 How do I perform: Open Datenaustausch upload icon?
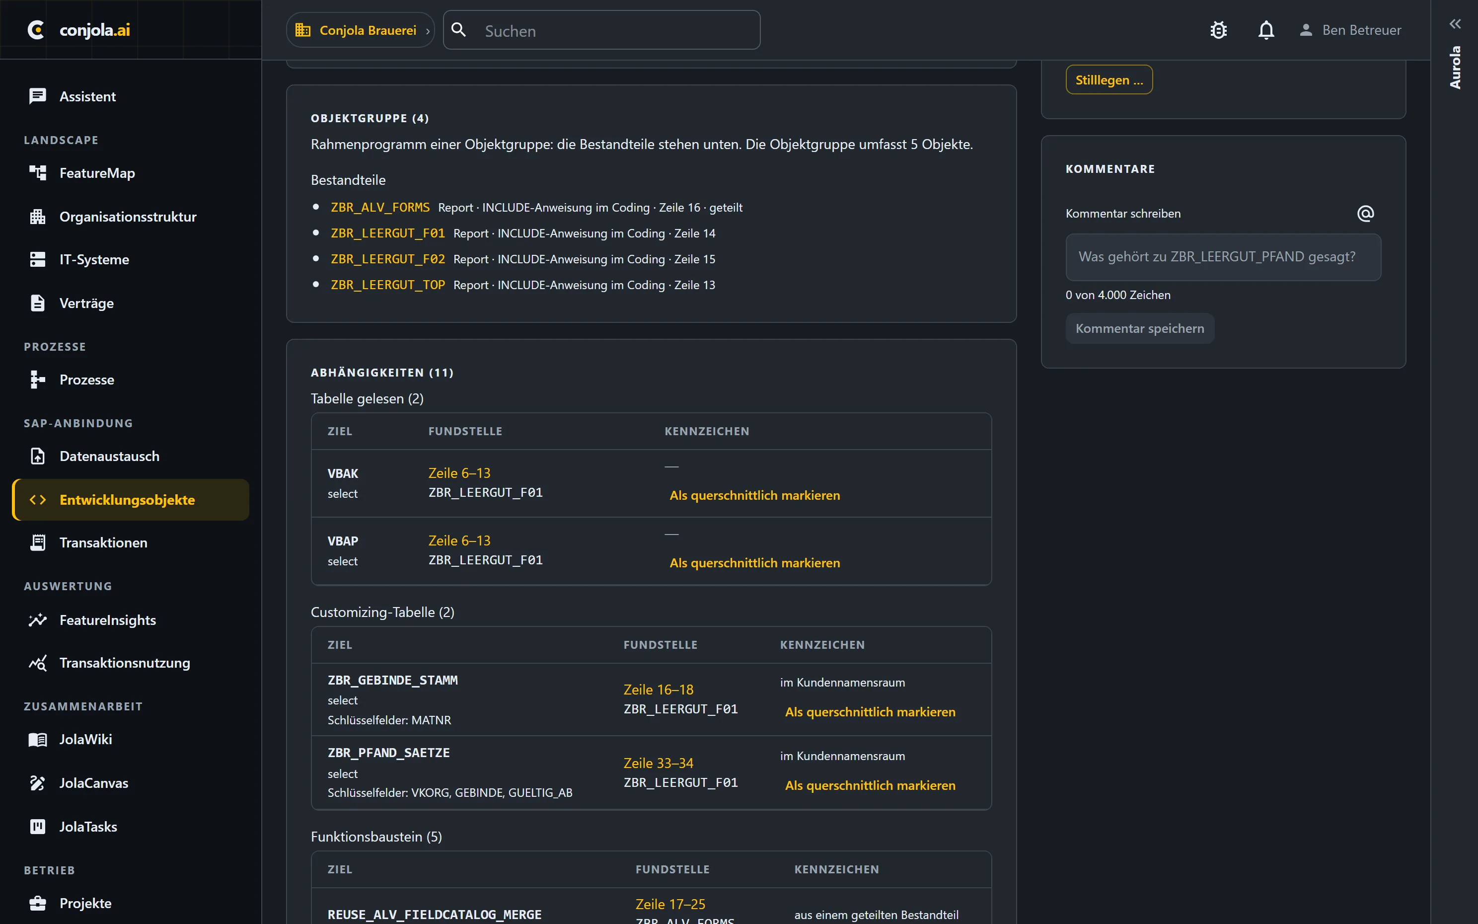[x=37, y=456]
